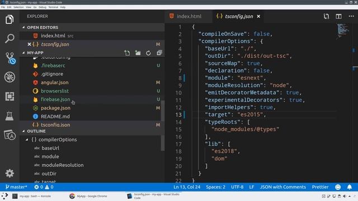Viewport: 358px width, 201px height.
Task: Select tsconfig.json in MY-APP tree
Action: click(x=92, y=125)
